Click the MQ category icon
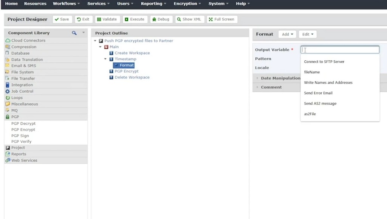 7,110
